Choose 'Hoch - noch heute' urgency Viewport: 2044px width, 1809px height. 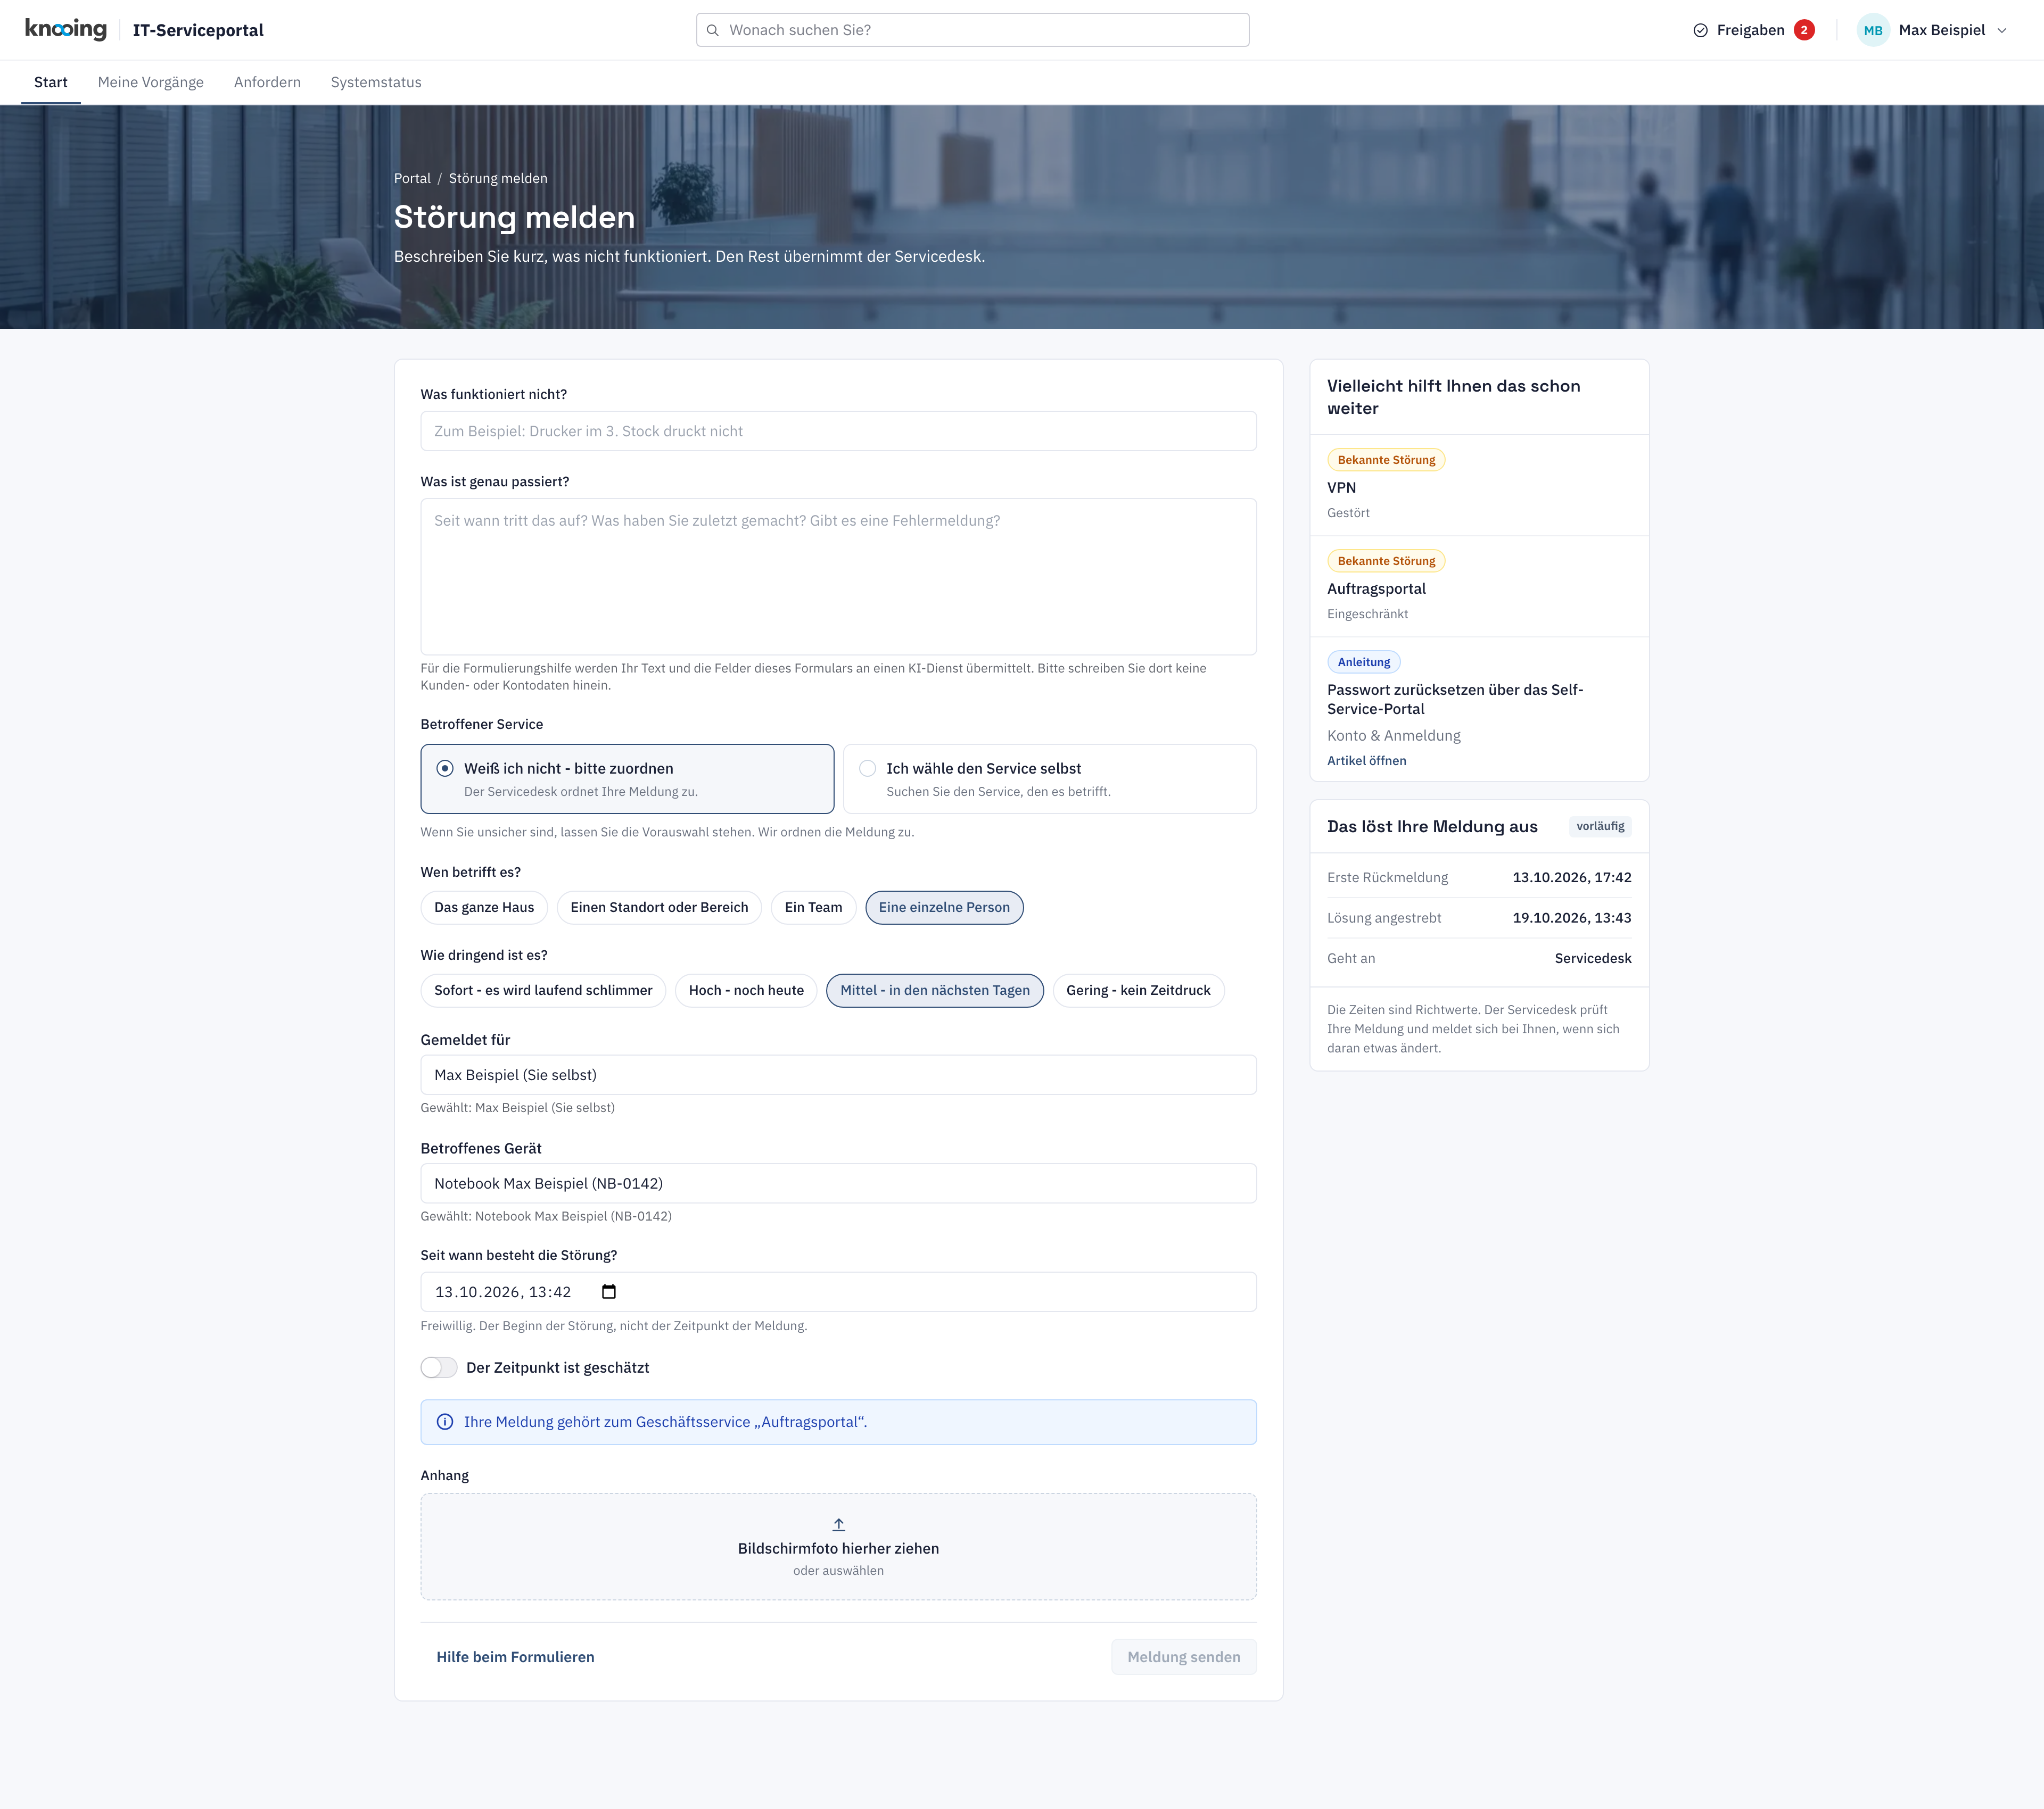pyautogui.click(x=746, y=991)
